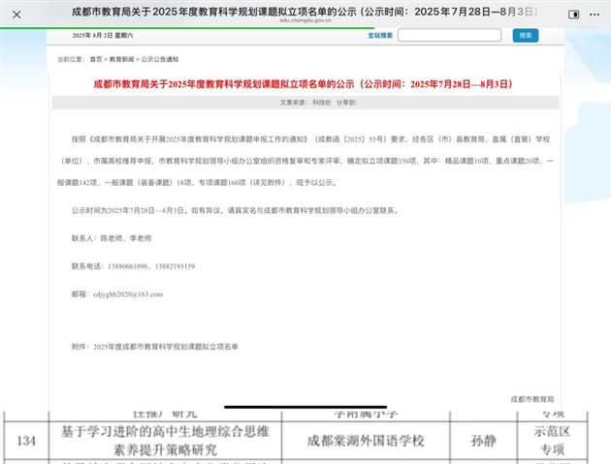Tap the edu.chengdu.gov.cn URL under the title
The height and width of the screenshot is (464, 611).
(305, 19)
